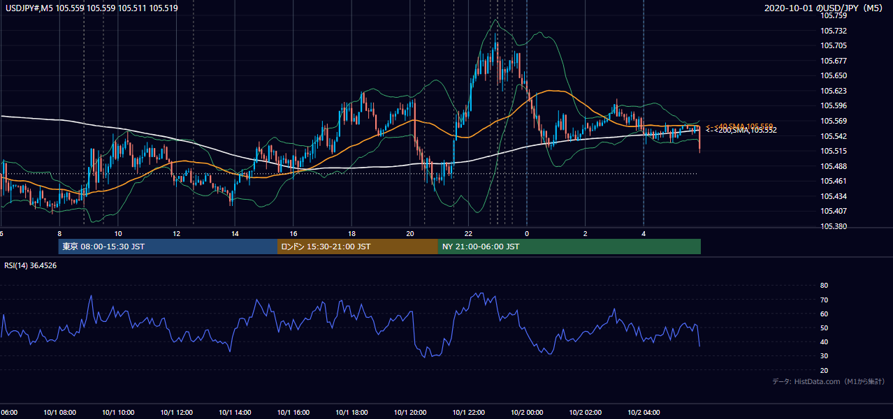
Task: Click the 105.705 price axis label
Action: click(834, 46)
